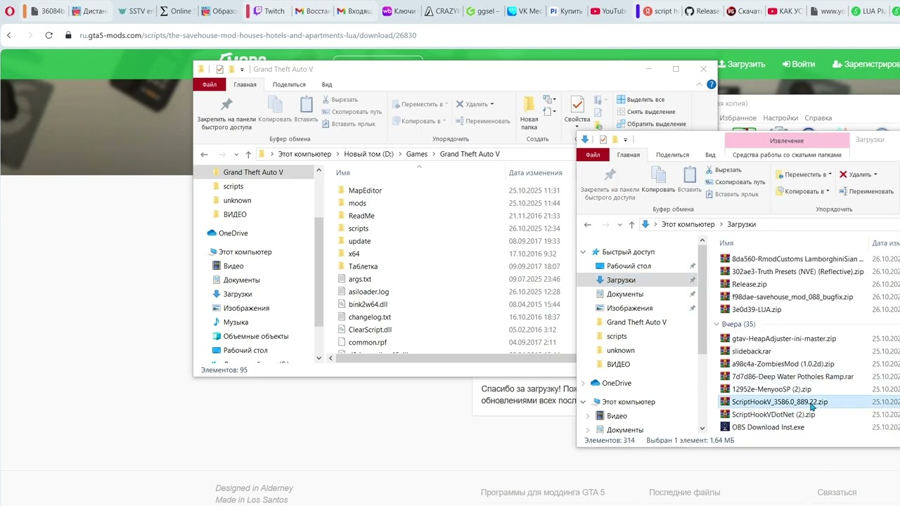
Task: Sort by Дата изменения in Grand Theft Auto V window
Action: [535, 173]
